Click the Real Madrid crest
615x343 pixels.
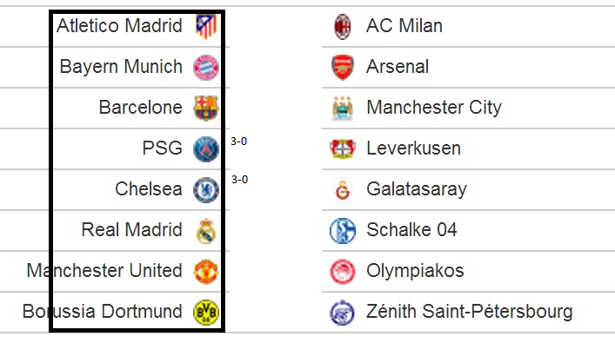coord(206,231)
